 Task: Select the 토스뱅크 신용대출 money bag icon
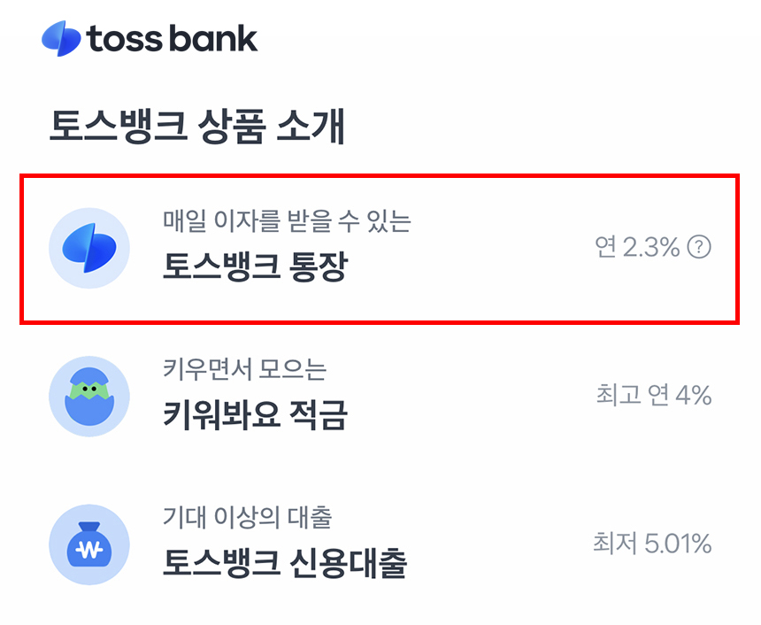click(x=88, y=545)
